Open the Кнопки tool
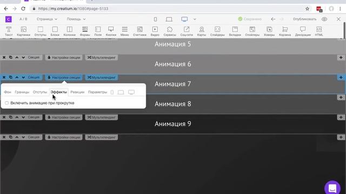 tap(111, 31)
